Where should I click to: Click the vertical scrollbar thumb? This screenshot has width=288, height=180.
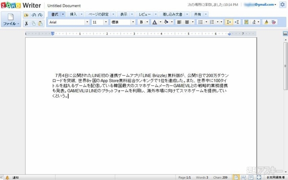click(285, 66)
